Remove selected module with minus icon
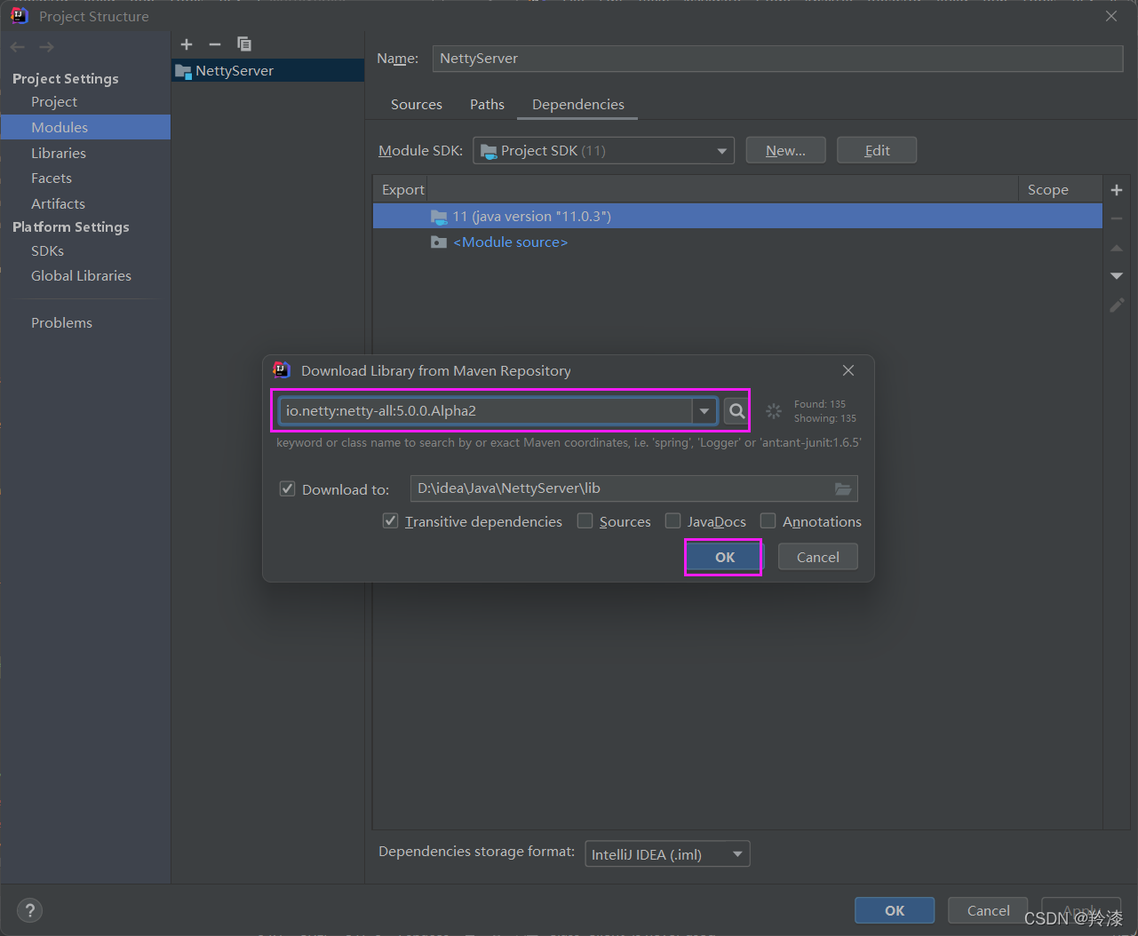The image size is (1138, 936). [x=214, y=44]
